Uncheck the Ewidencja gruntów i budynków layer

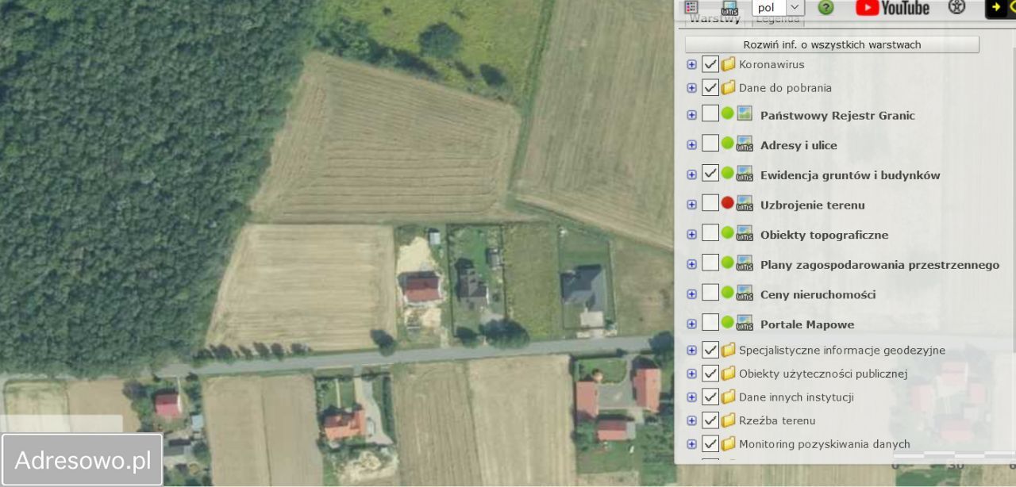pyautogui.click(x=710, y=174)
